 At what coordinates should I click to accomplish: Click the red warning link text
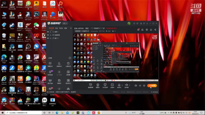[x=111, y=28]
